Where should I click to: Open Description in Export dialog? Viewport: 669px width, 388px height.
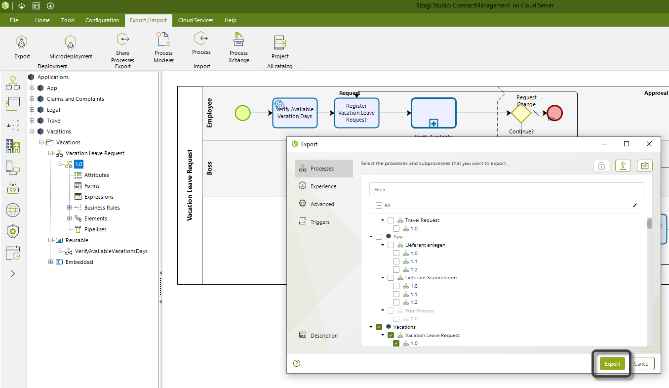point(324,336)
